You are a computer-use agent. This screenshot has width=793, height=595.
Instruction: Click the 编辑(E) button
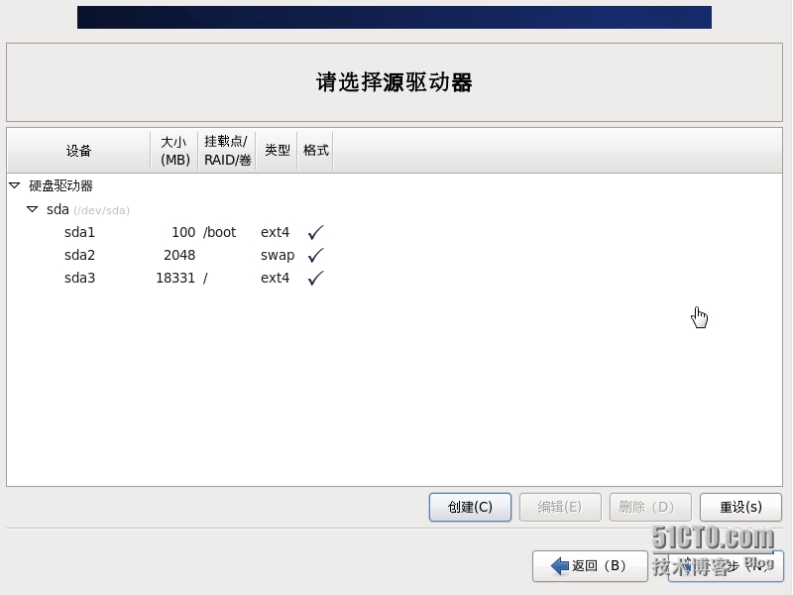click(x=560, y=507)
